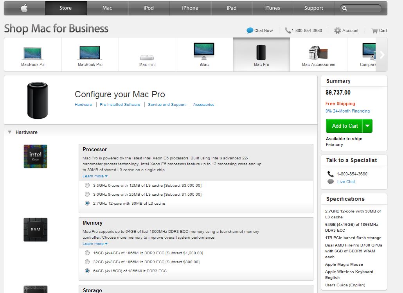The width and height of the screenshot is (403, 293).
Task: Jump to Accessories link
Action: click(203, 104)
